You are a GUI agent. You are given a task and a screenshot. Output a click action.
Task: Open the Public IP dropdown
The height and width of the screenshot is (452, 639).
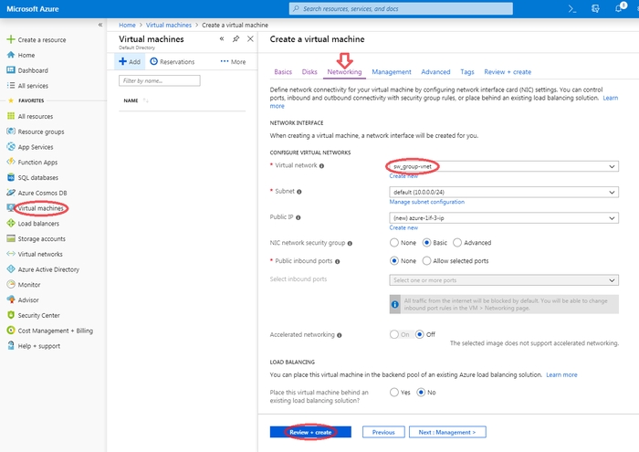(501, 218)
